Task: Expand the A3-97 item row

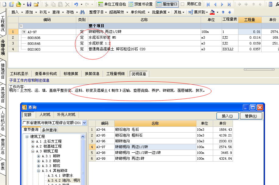Action: click(x=24, y=32)
